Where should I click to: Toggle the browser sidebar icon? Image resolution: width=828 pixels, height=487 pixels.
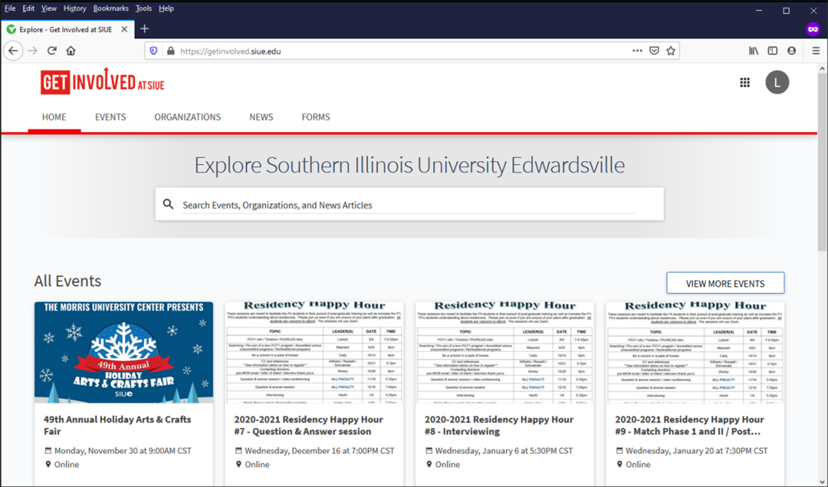(773, 51)
